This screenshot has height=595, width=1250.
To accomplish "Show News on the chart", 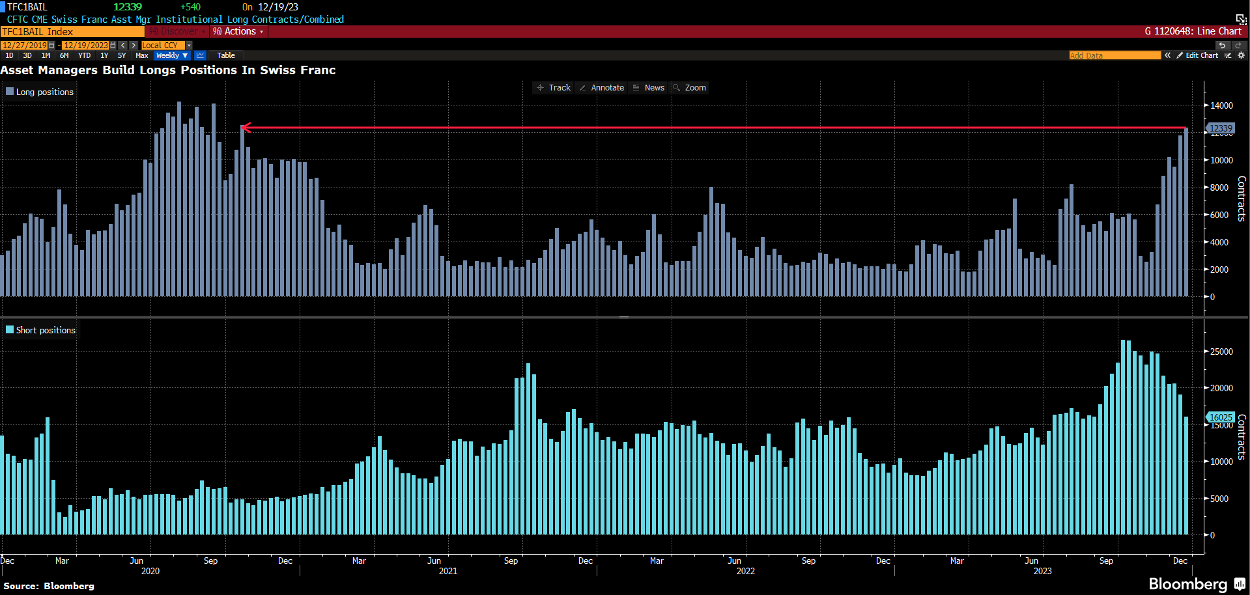I will pyautogui.click(x=648, y=88).
